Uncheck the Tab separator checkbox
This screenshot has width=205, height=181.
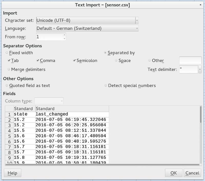[9, 61]
